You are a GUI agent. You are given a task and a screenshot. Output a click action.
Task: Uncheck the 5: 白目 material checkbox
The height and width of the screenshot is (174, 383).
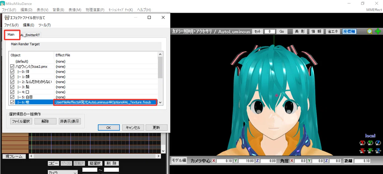(12, 97)
